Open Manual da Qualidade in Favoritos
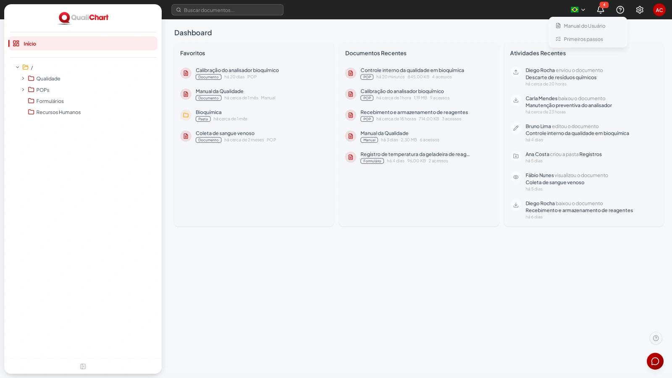672x378 pixels. (220, 91)
